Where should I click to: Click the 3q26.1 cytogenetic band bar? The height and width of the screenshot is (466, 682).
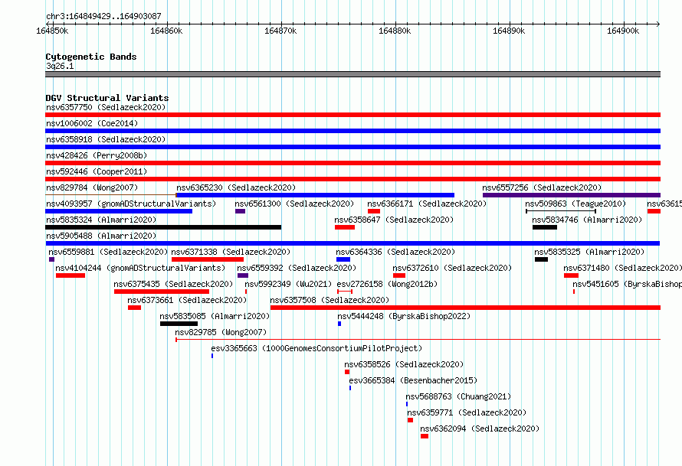(352, 74)
